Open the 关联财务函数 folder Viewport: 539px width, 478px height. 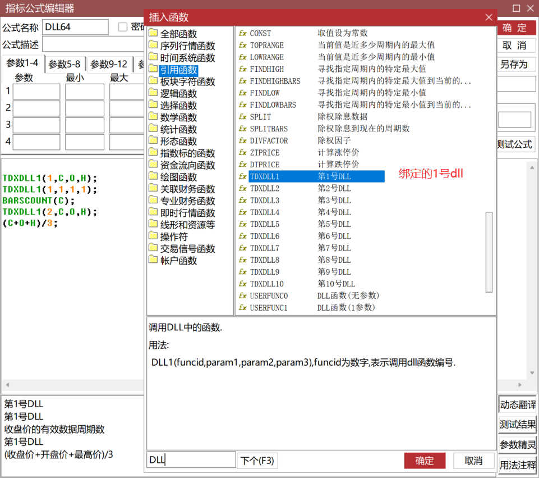[182, 189]
